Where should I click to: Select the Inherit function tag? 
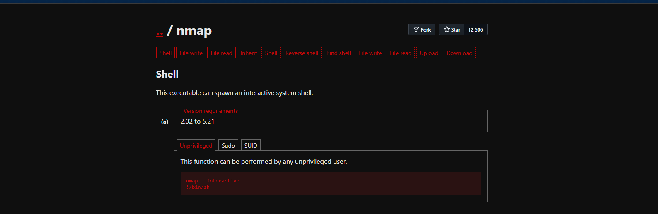249,53
